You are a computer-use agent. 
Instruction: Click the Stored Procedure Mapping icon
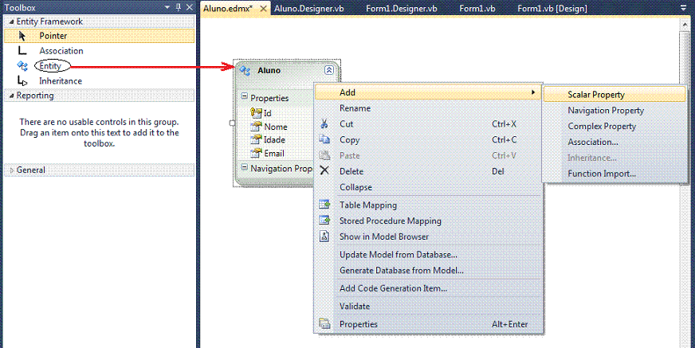[x=324, y=221]
